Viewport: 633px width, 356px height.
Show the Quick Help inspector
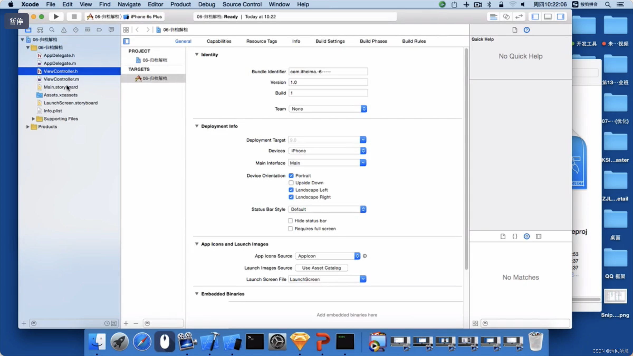(527, 30)
